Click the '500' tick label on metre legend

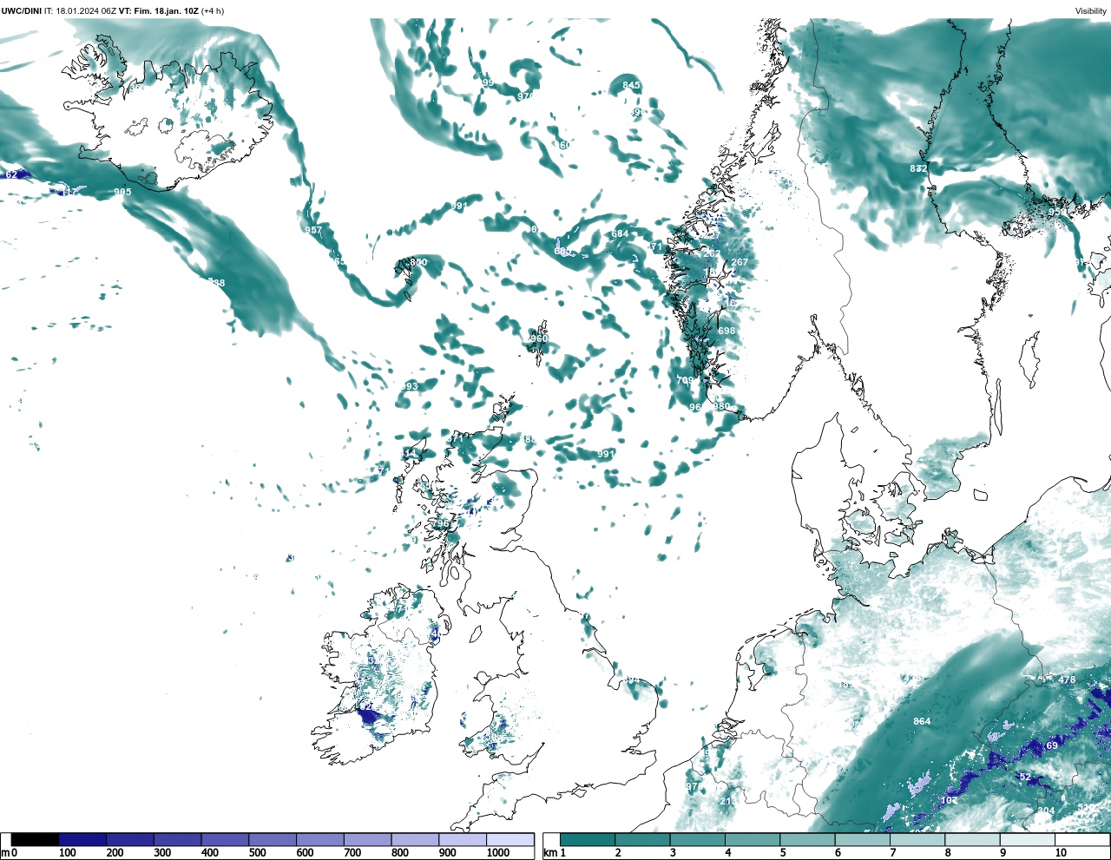pyautogui.click(x=257, y=853)
